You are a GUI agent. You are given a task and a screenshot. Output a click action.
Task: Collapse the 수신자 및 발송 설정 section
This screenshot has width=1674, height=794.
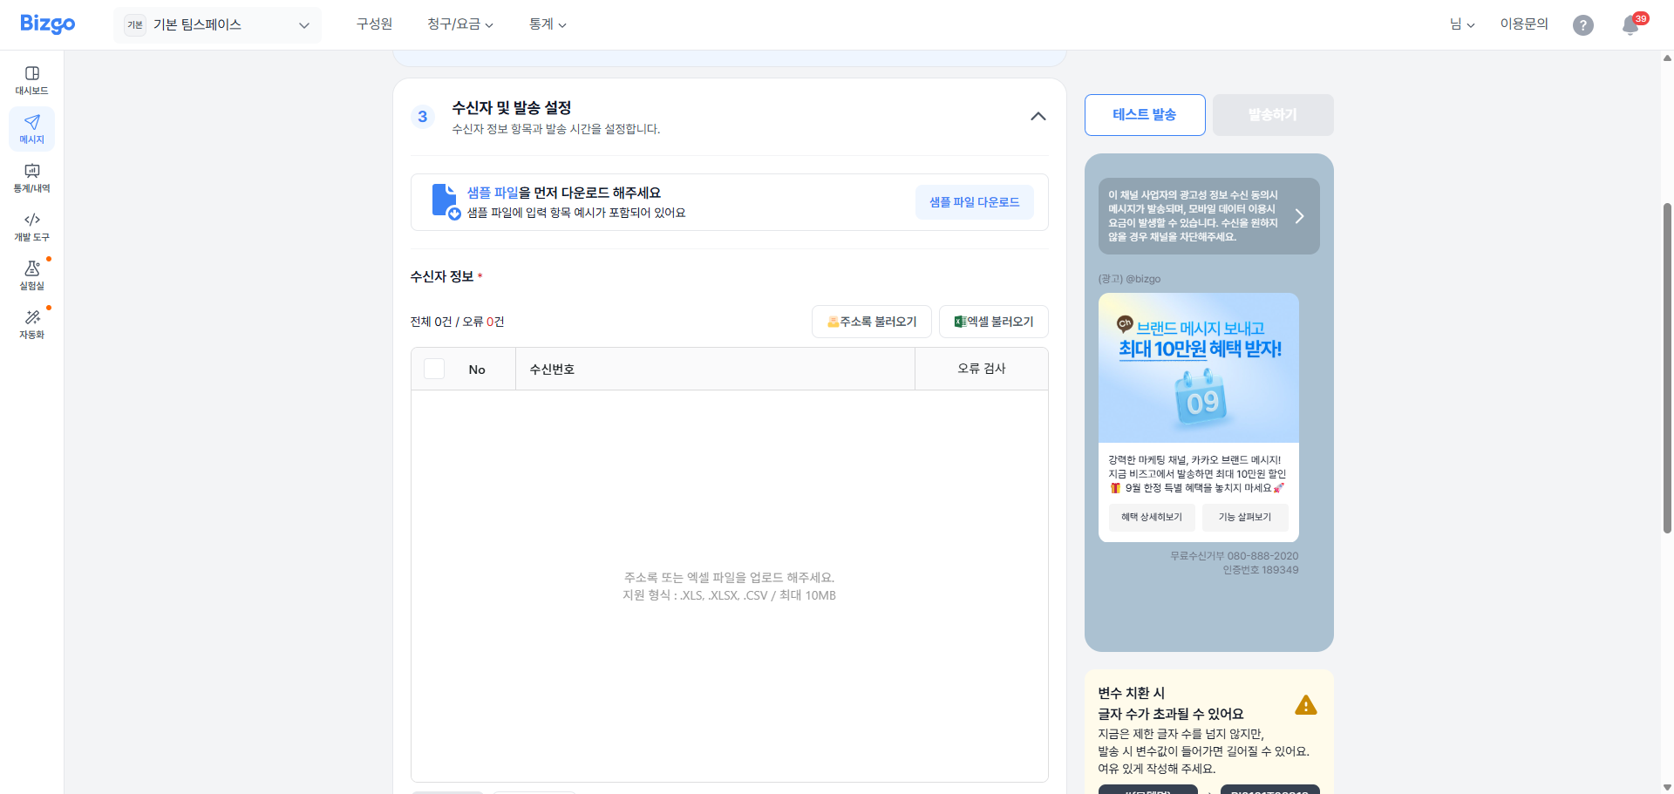(x=1038, y=116)
